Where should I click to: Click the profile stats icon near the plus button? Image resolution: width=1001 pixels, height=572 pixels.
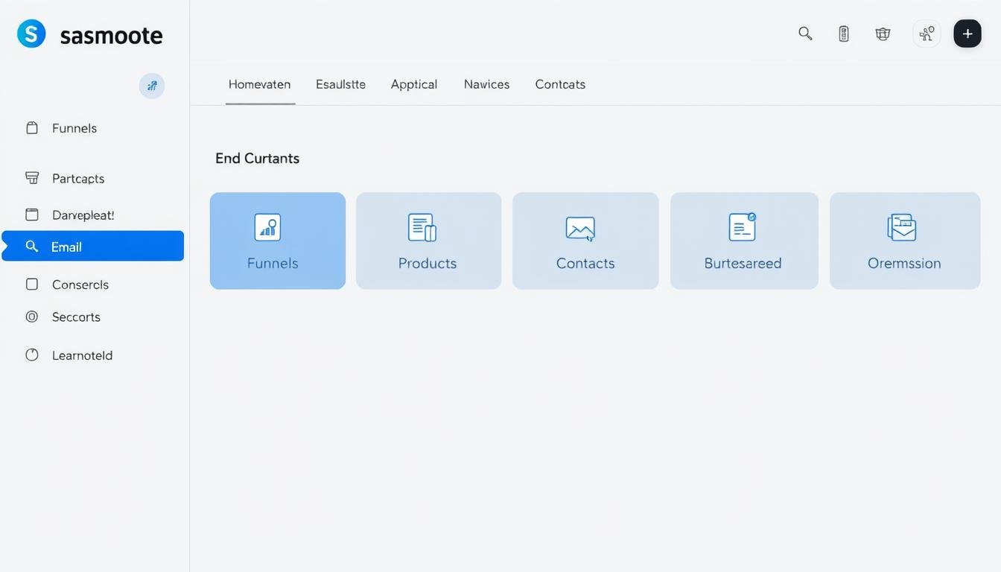click(926, 33)
